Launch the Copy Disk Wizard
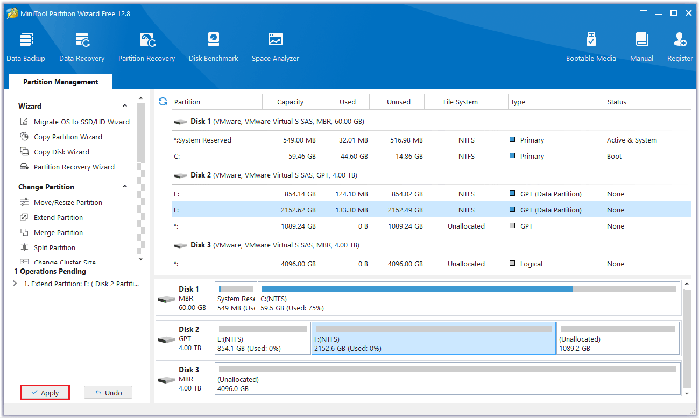The image size is (699, 418). coord(55,152)
